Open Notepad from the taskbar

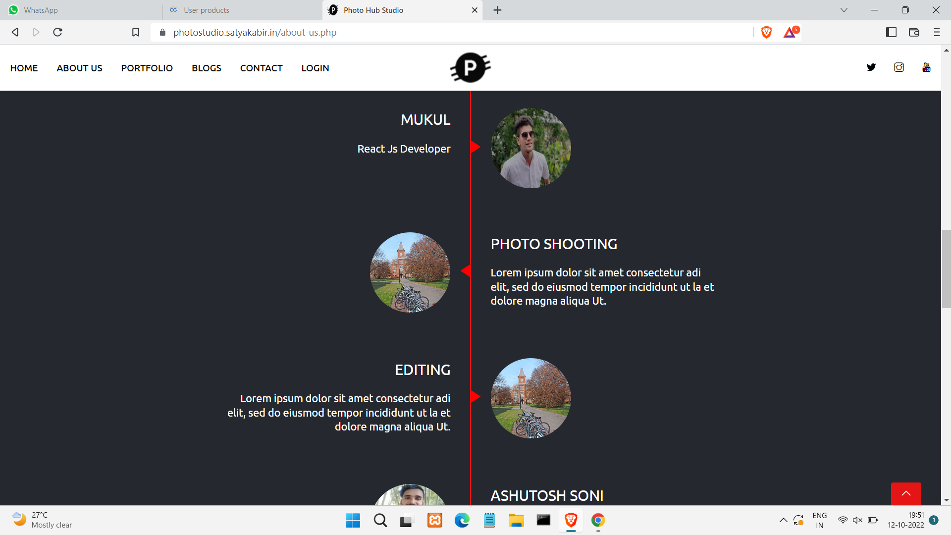pyautogui.click(x=489, y=520)
